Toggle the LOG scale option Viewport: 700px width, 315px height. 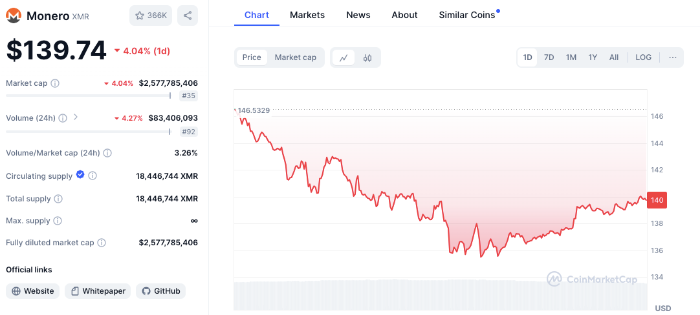click(643, 57)
